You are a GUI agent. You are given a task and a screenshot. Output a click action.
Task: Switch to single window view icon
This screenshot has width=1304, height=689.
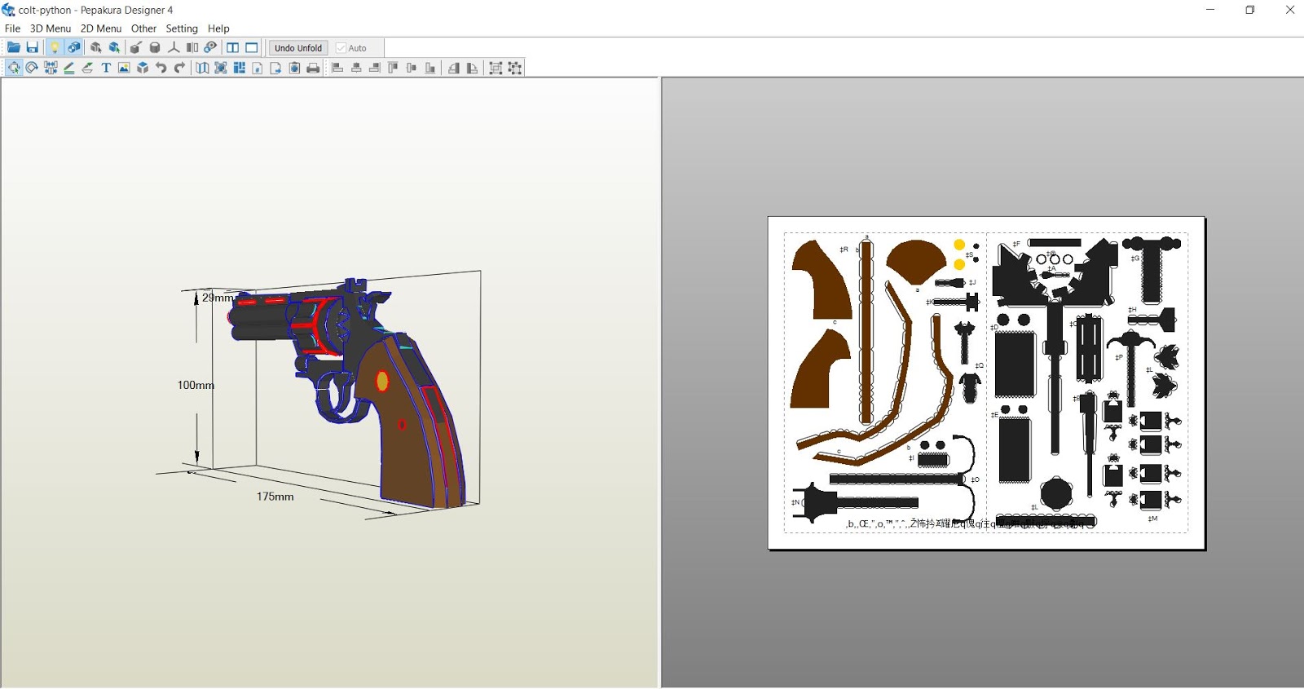pos(252,47)
